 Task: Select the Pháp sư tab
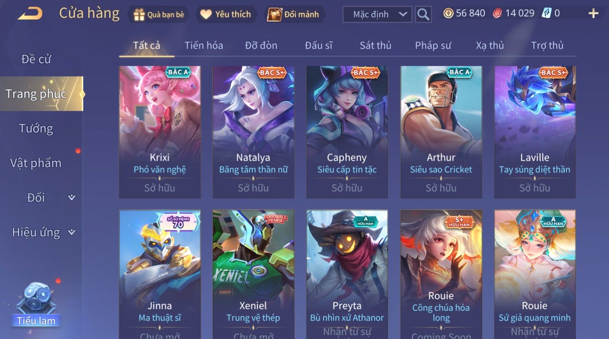[433, 45]
